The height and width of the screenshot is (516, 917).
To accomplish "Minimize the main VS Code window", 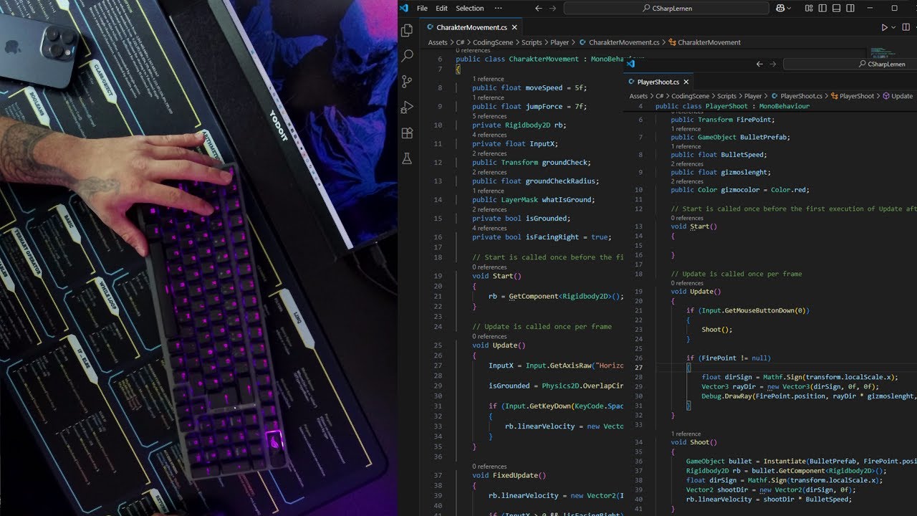I will coord(871,8).
